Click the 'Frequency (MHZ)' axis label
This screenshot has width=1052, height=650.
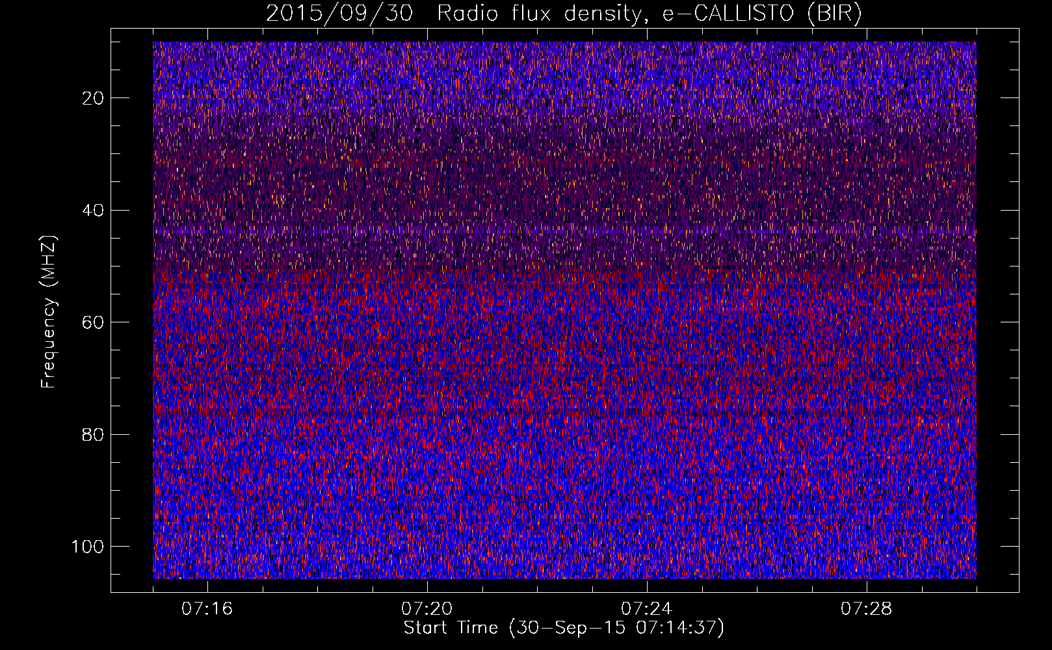(x=49, y=312)
